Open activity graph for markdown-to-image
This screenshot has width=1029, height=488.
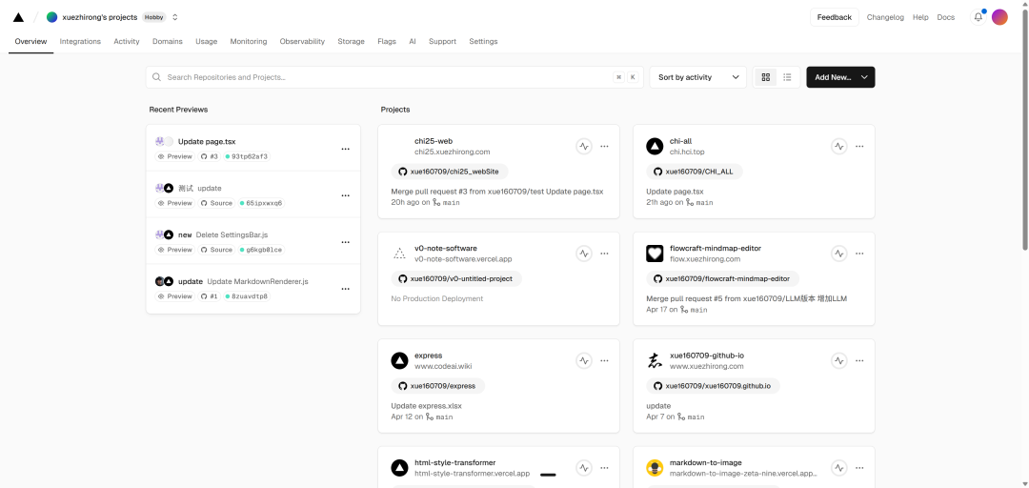839,468
